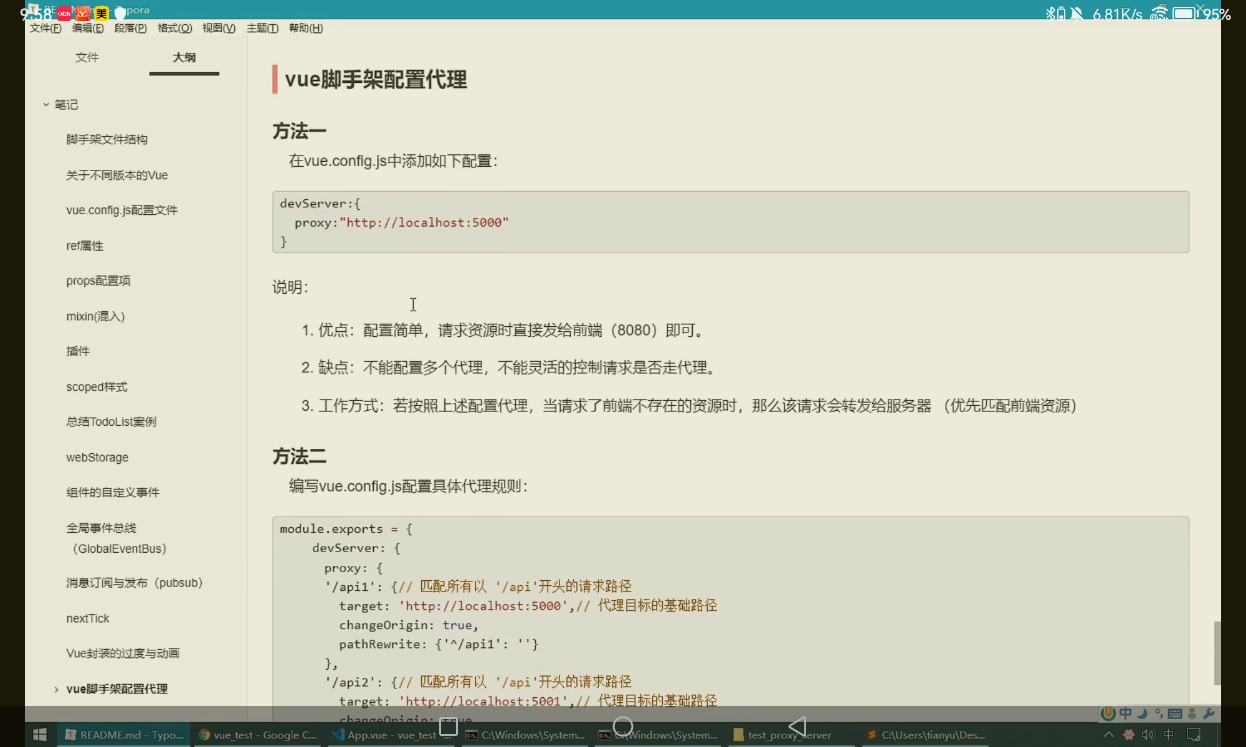Image resolution: width=1246 pixels, height=747 pixels.
Task: Show hidden system tray icons chevron
Action: (1109, 735)
